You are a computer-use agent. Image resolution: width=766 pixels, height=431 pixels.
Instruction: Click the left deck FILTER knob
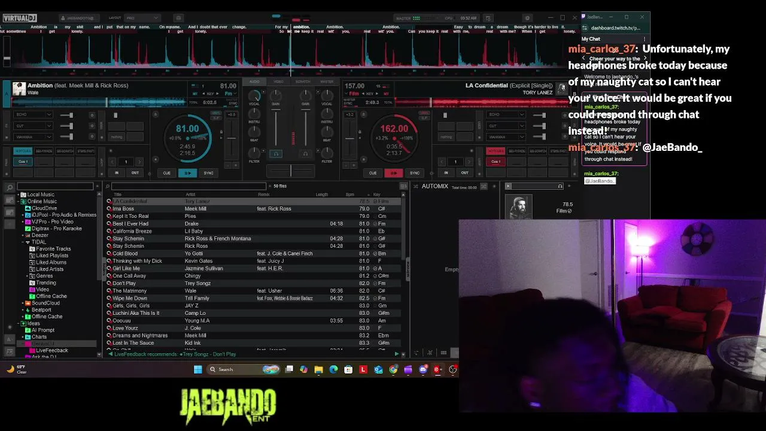[x=254, y=153]
